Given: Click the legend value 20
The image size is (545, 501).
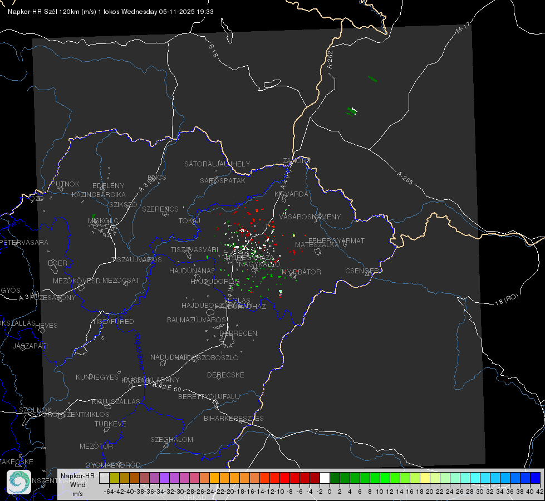Looking at the screenshot, I should 430,492.
